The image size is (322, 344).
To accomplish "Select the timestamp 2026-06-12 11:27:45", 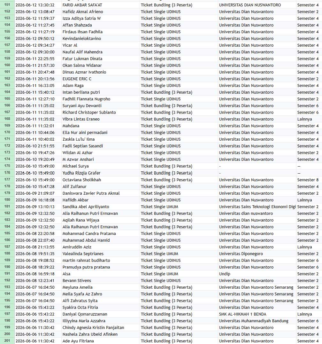I will [x=38, y=25].
